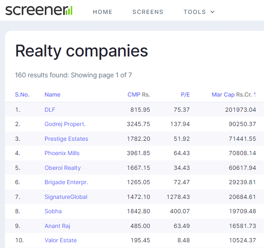Open the Godrej Propert. company link
This screenshot has height=248, width=264.
click(65, 124)
